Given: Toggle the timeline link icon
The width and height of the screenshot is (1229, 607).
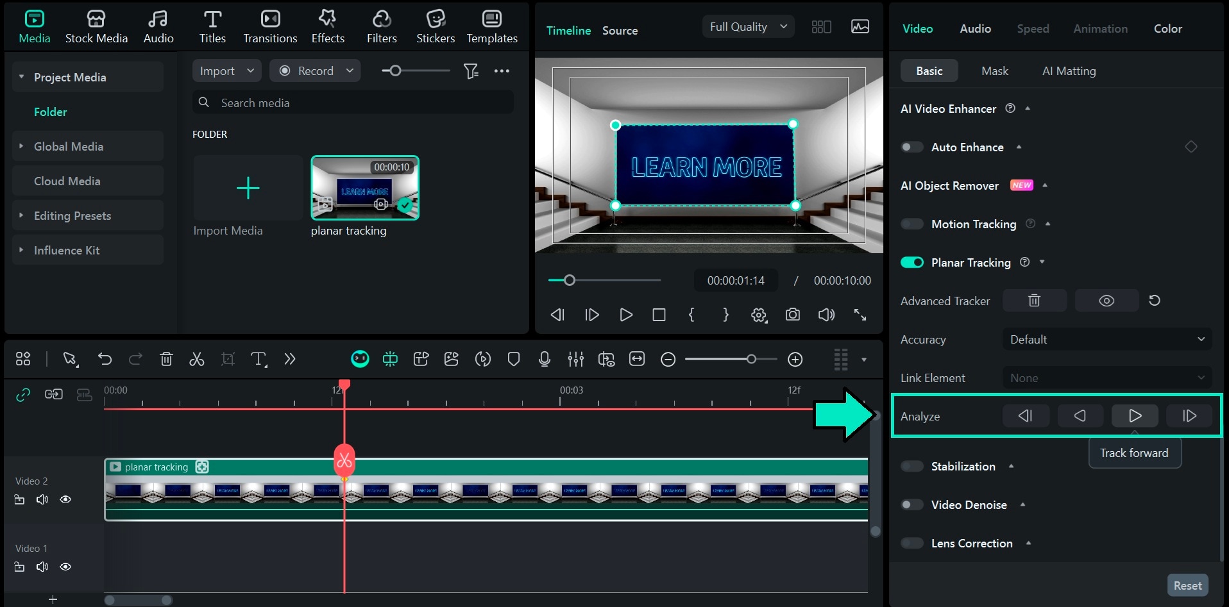Looking at the screenshot, I should coord(23,395).
